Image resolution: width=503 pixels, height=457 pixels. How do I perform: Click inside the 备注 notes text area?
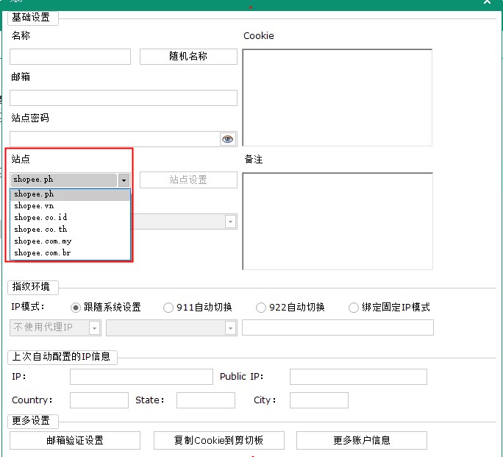click(x=338, y=221)
